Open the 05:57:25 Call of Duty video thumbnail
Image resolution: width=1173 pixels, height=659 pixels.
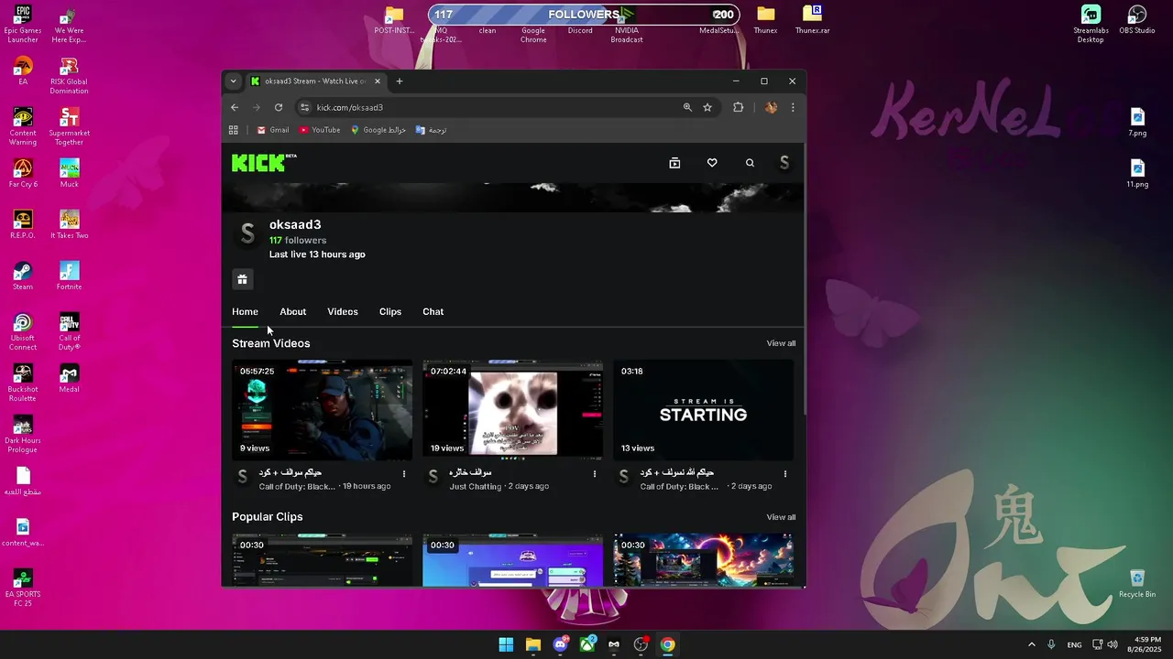(322, 410)
